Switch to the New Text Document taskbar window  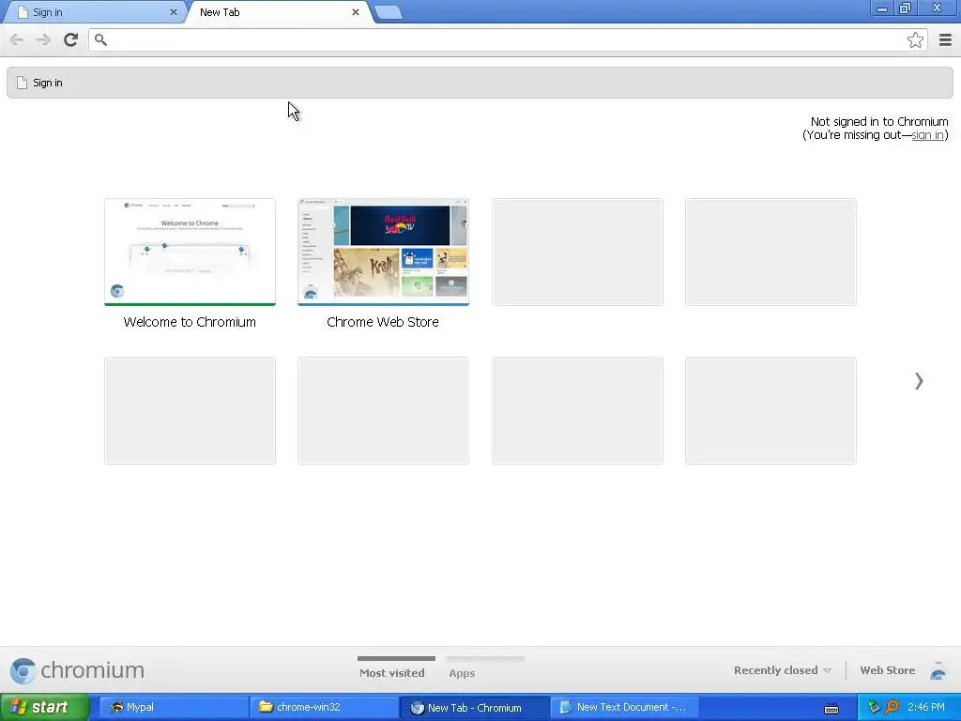click(624, 707)
